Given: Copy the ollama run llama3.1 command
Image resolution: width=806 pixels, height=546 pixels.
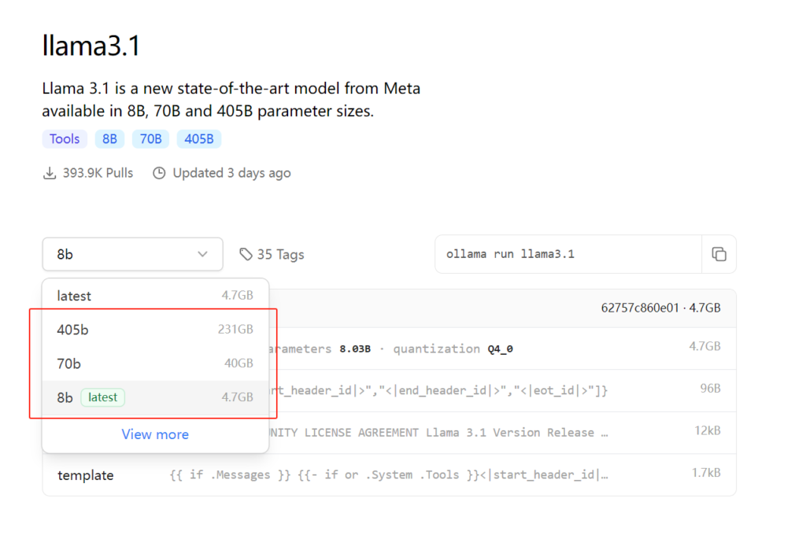Looking at the screenshot, I should pos(719,254).
